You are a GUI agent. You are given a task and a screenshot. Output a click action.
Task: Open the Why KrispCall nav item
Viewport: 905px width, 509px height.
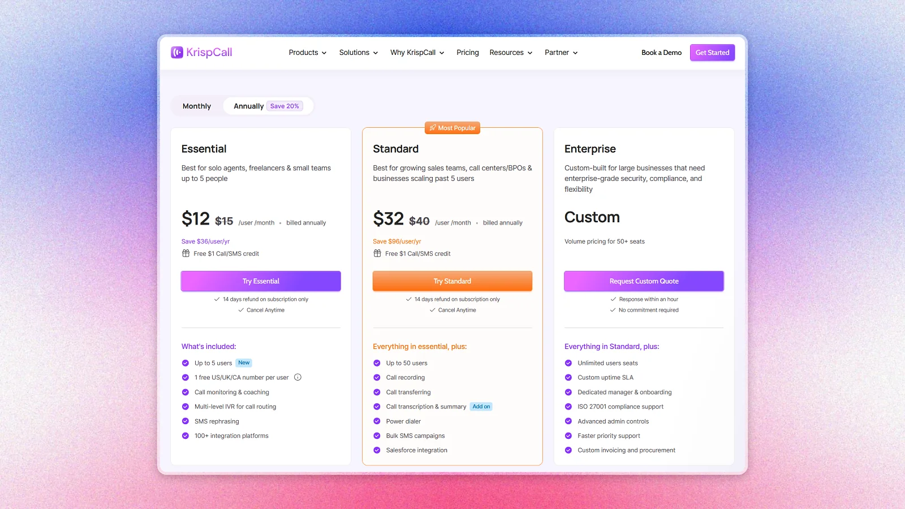coord(417,53)
